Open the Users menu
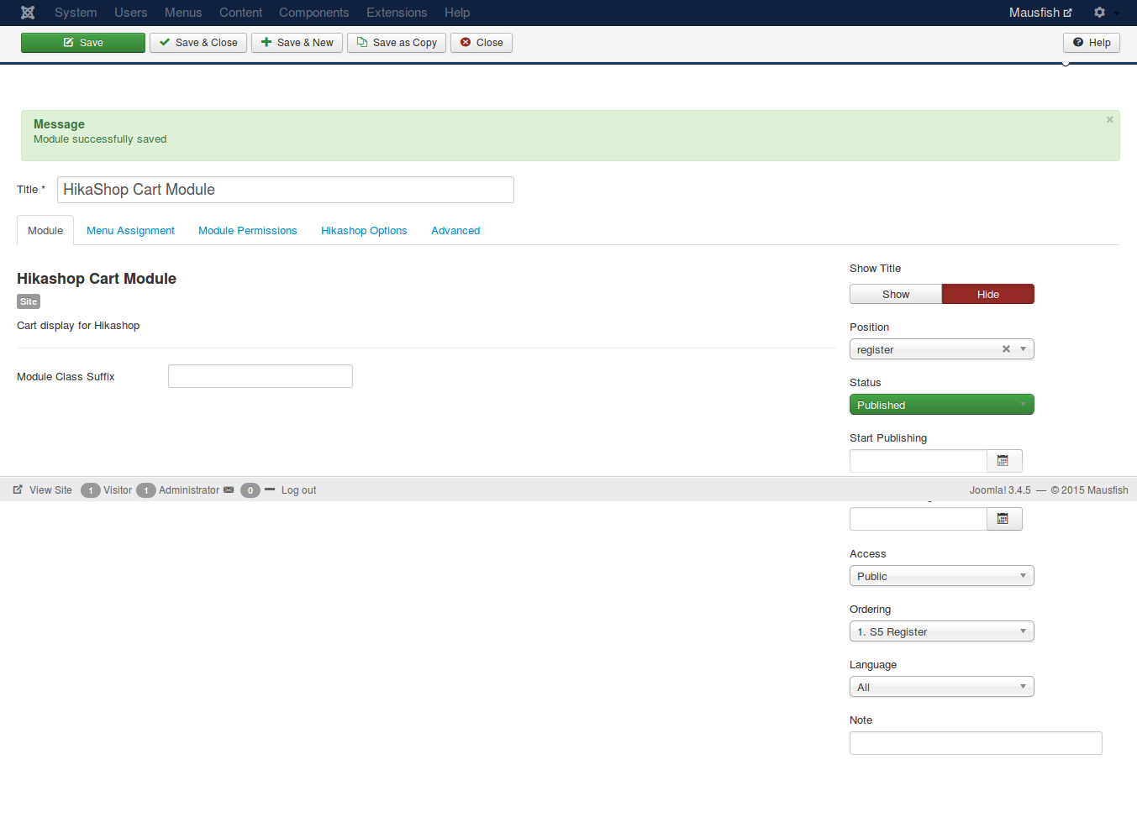 coord(131,13)
